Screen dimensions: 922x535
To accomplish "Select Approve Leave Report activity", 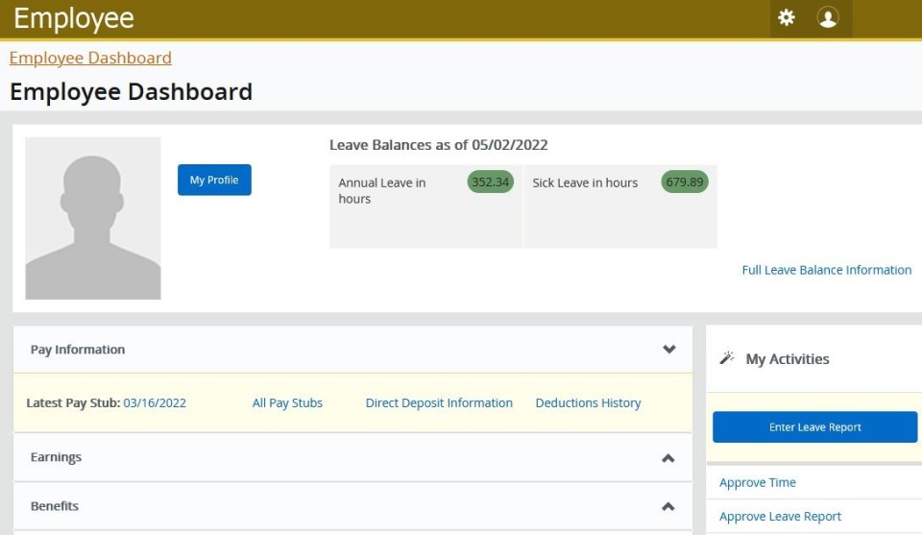I will (780, 517).
